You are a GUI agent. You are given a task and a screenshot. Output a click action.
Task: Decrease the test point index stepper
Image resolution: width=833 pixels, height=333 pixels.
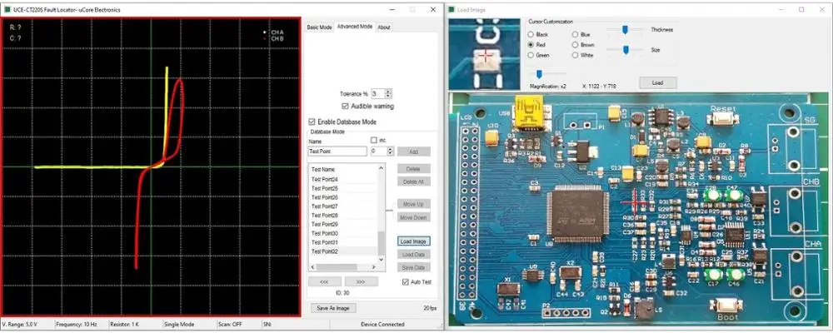point(391,153)
